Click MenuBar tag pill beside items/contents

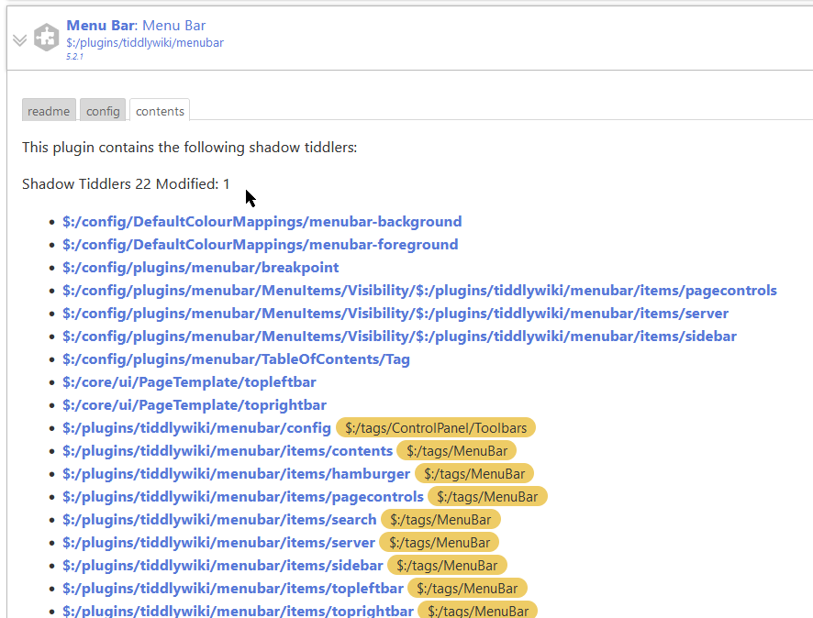(x=456, y=451)
